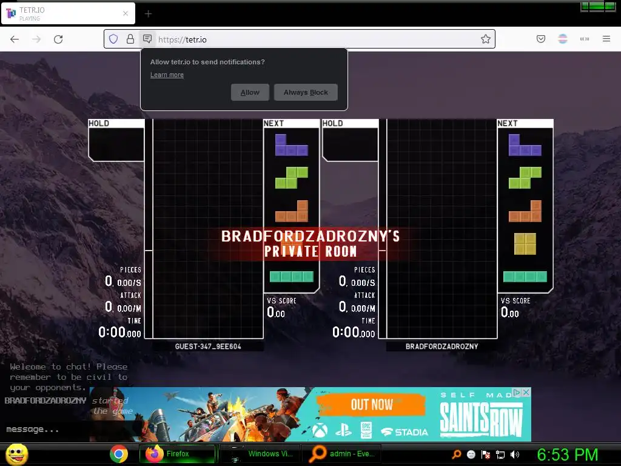Image resolution: width=621 pixels, height=466 pixels.
Task: Launch Chrome from the taskbar
Action: [x=119, y=454]
